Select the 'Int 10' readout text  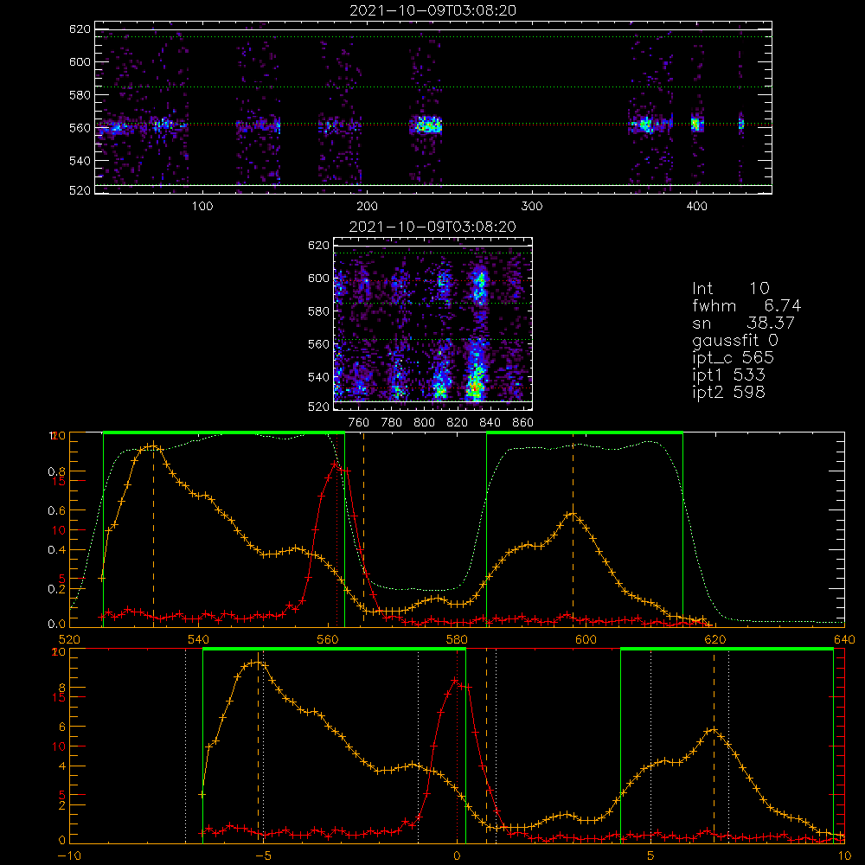(731, 289)
